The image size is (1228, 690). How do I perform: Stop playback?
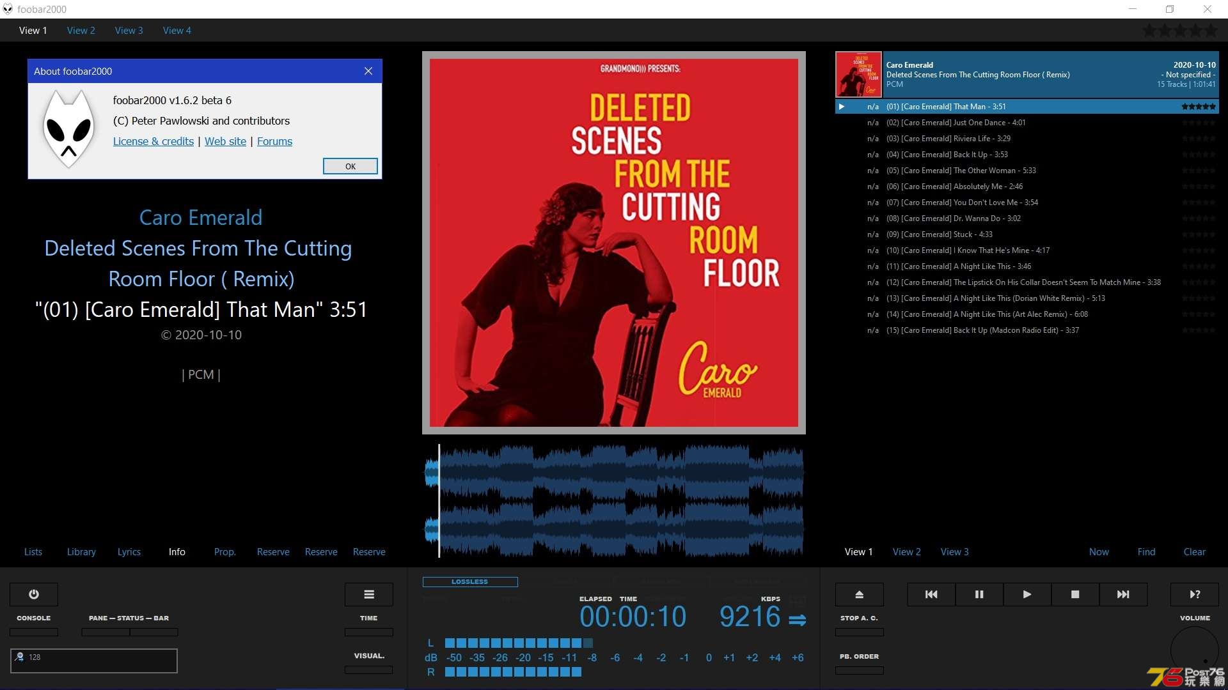(1075, 594)
